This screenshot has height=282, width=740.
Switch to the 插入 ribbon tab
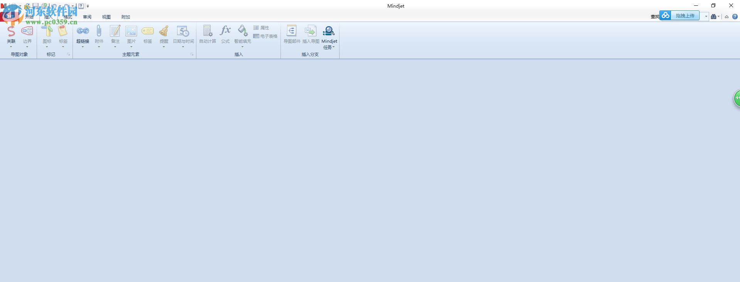(x=49, y=17)
